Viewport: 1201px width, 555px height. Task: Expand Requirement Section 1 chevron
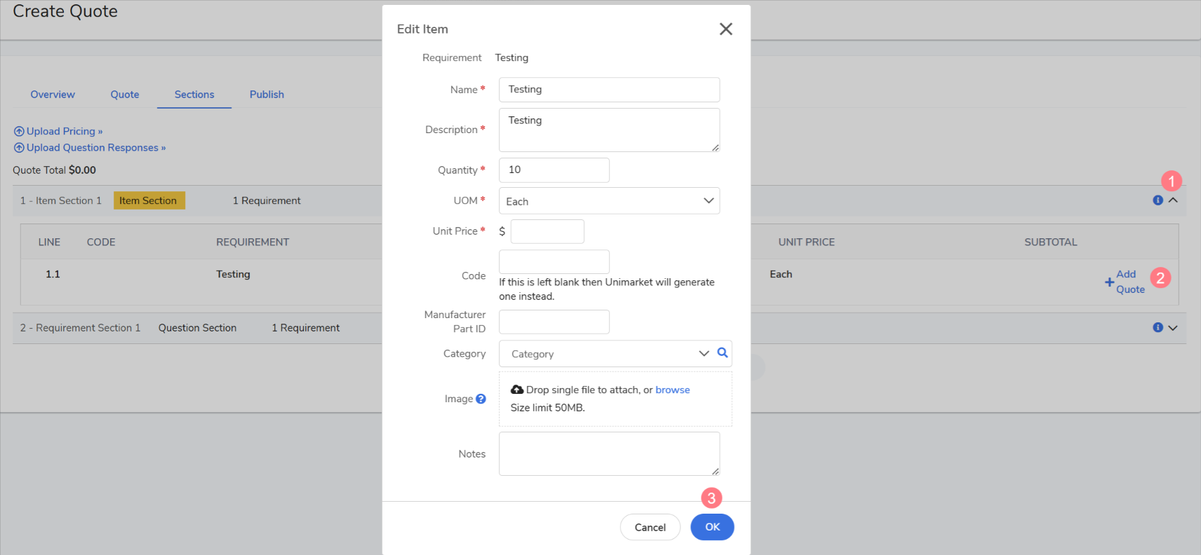(x=1173, y=328)
